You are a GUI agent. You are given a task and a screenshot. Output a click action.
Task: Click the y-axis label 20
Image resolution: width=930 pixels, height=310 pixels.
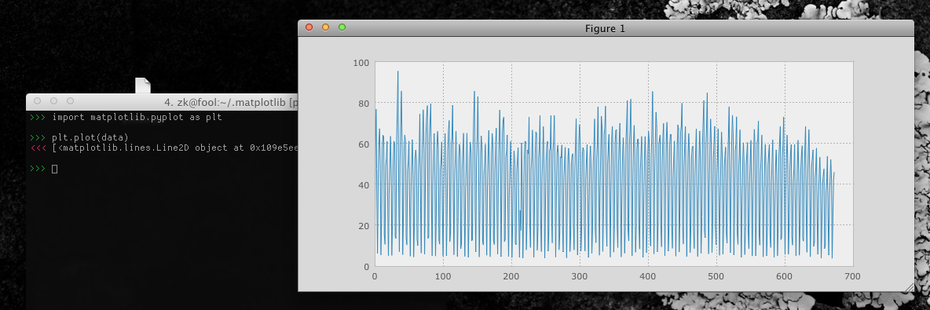click(x=364, y=226)
